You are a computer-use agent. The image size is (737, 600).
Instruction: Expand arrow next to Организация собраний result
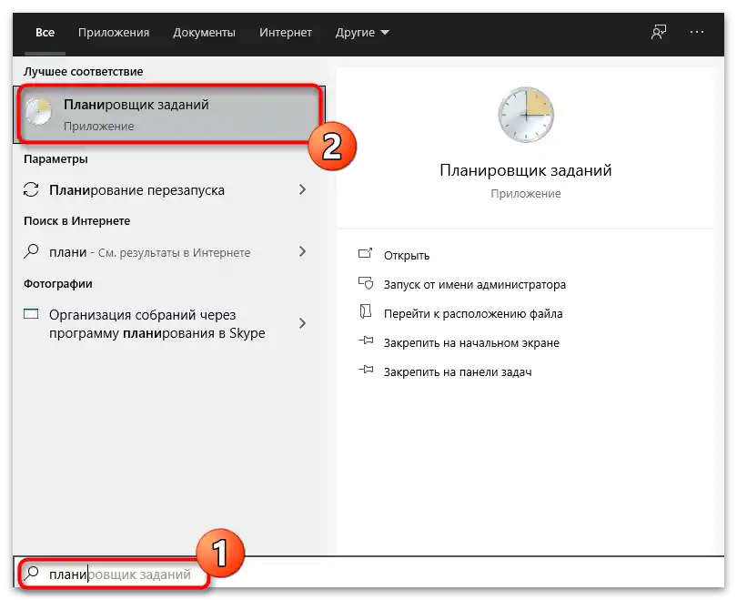tap(302, 323)
